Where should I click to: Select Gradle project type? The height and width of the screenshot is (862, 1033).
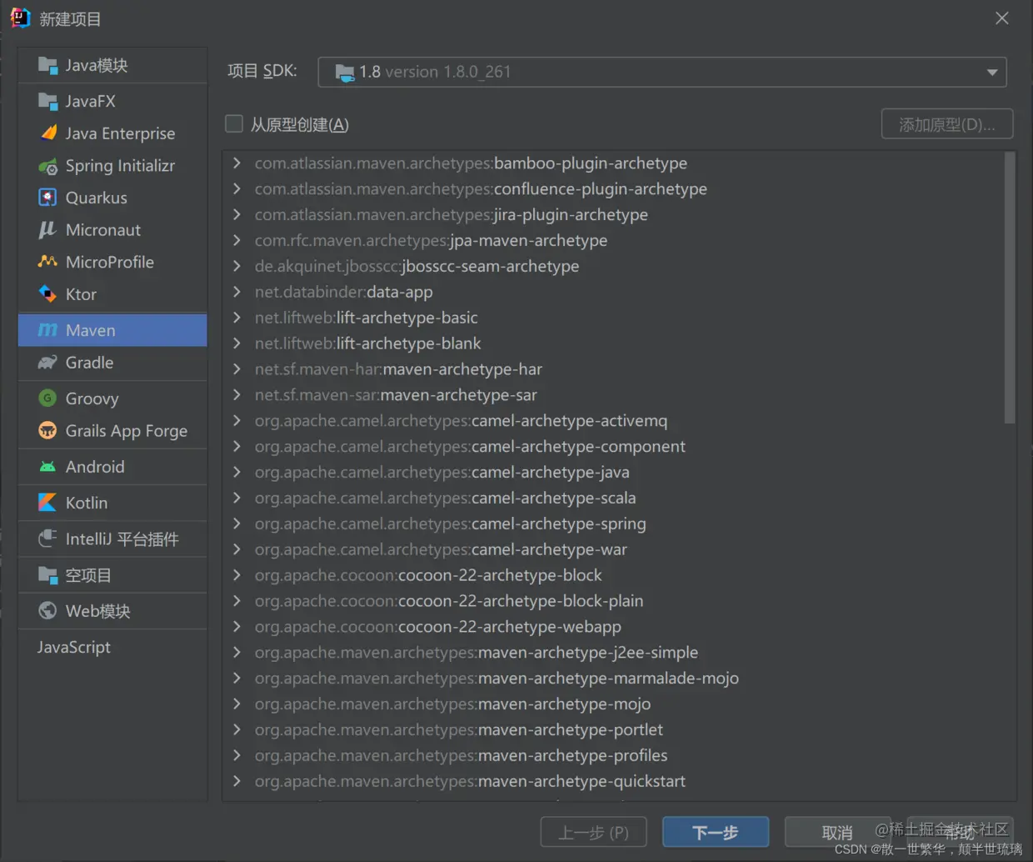click(112, 363)
